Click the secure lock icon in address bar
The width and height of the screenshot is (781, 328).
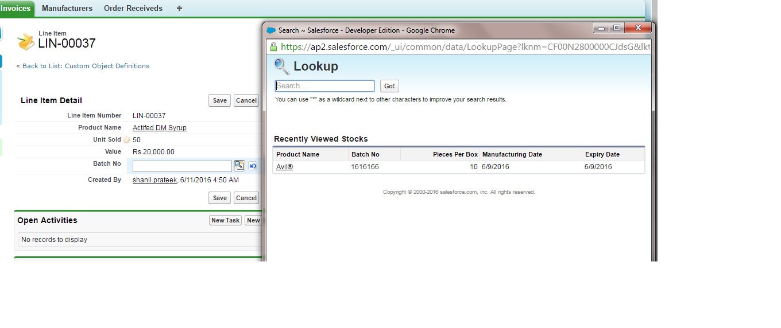[x=273, y=47]
